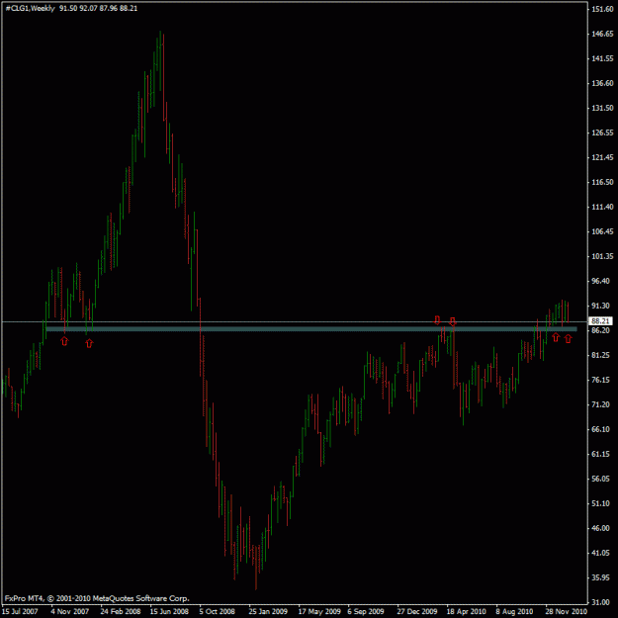618x618 pixels.
Task: Click the 51.10 price axis label
Action: pyautogui.click(x=600, y=503)
